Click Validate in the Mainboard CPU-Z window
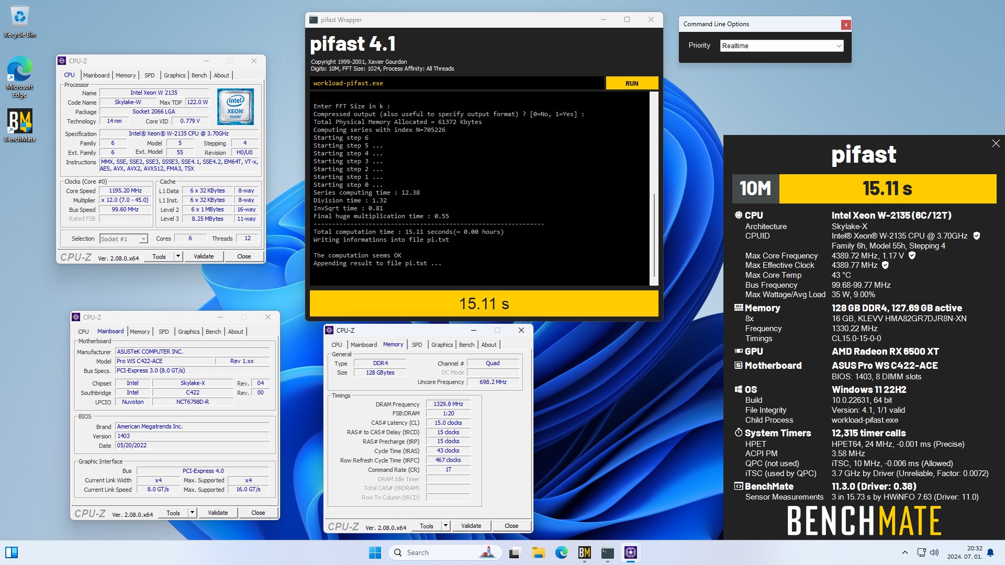The image size is (1005, 565). tap(218, 513)
